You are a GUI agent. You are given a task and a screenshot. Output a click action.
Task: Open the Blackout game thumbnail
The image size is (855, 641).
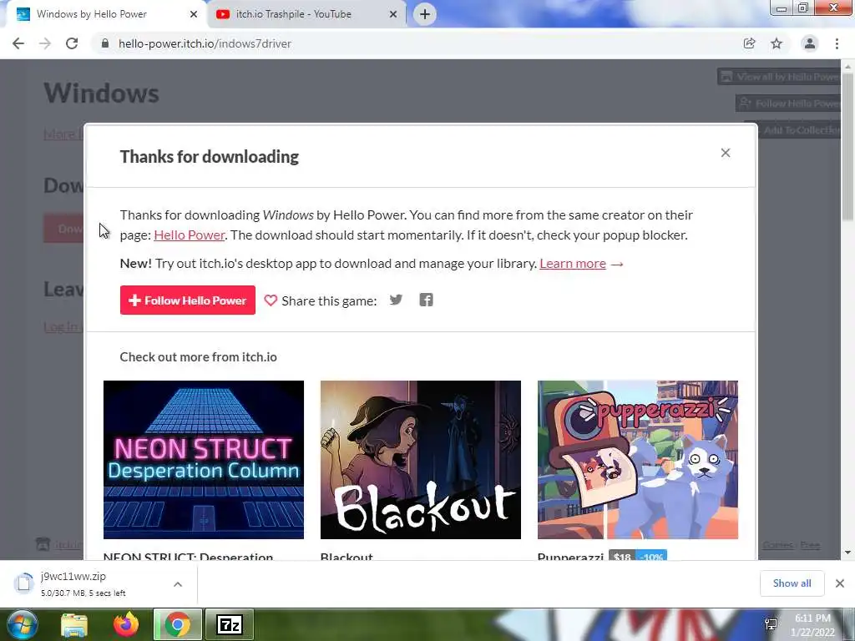(x=421, y=460)
